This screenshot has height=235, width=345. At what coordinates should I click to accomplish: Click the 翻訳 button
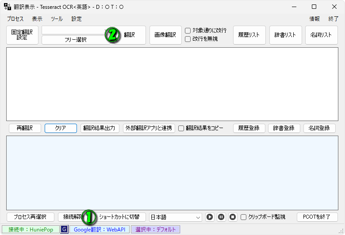pyautogui.click(x=130, y=35)
